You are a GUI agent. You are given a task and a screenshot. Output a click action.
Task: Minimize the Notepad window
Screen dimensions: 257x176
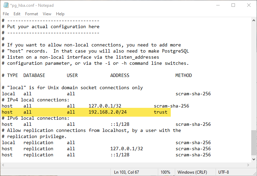click(x=218, y=5)
